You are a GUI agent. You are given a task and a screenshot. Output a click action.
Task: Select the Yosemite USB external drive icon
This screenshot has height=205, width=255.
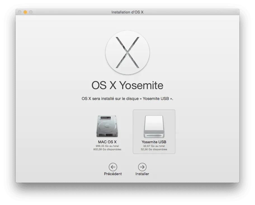pos(154,126)
